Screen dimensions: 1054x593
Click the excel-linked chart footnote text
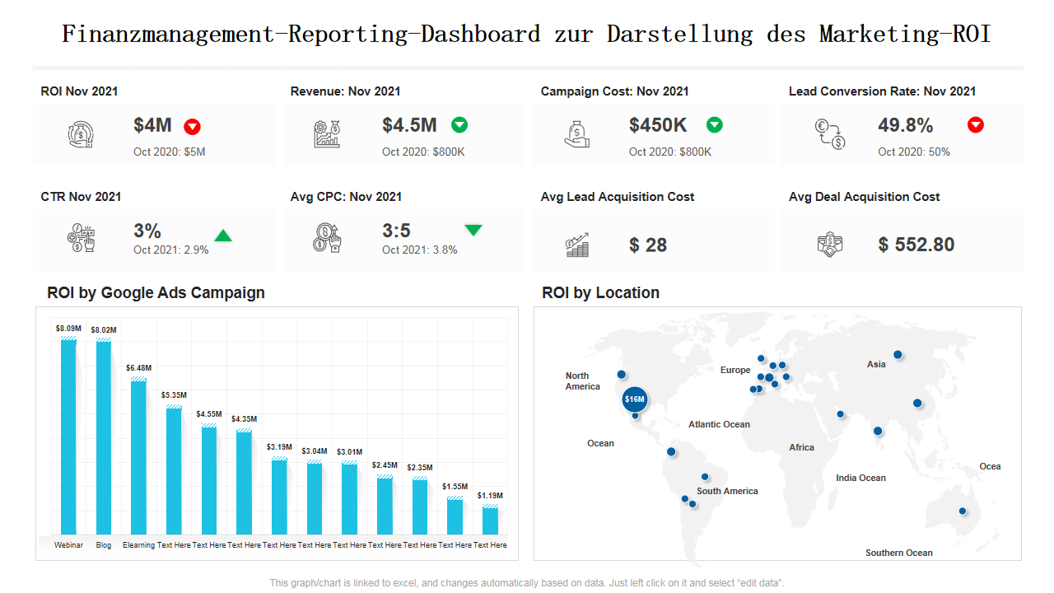point(527,583)
